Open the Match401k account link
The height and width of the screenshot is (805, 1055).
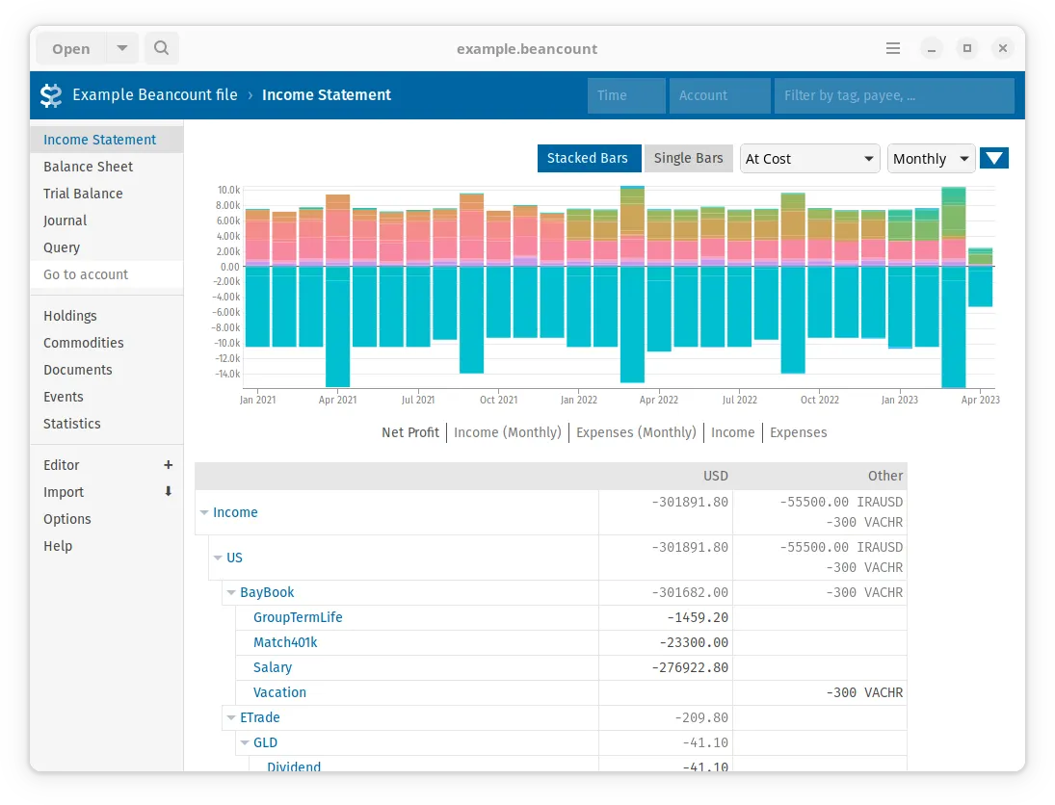[x=285, y=642]
